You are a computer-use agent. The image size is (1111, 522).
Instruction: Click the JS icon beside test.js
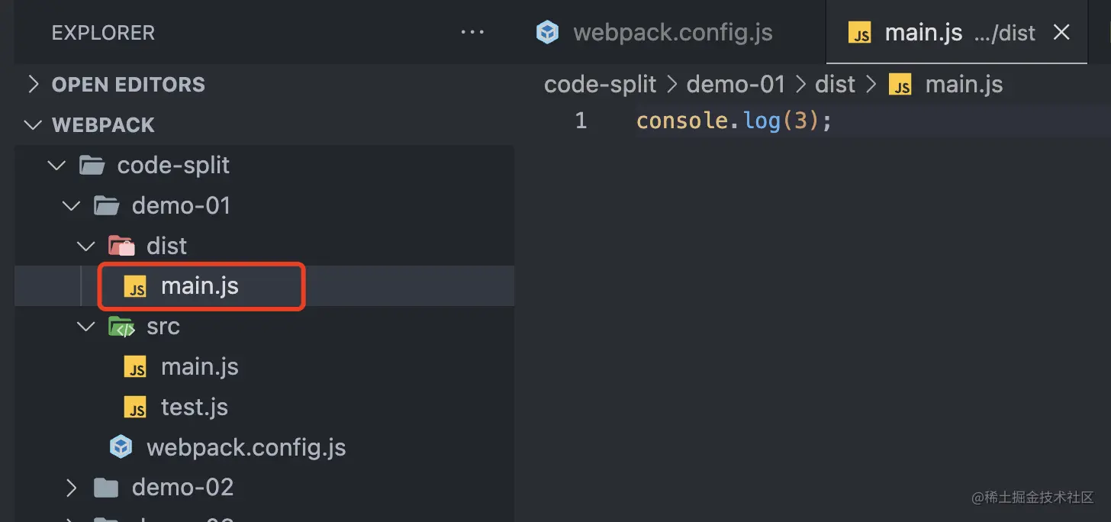(137, 408)
